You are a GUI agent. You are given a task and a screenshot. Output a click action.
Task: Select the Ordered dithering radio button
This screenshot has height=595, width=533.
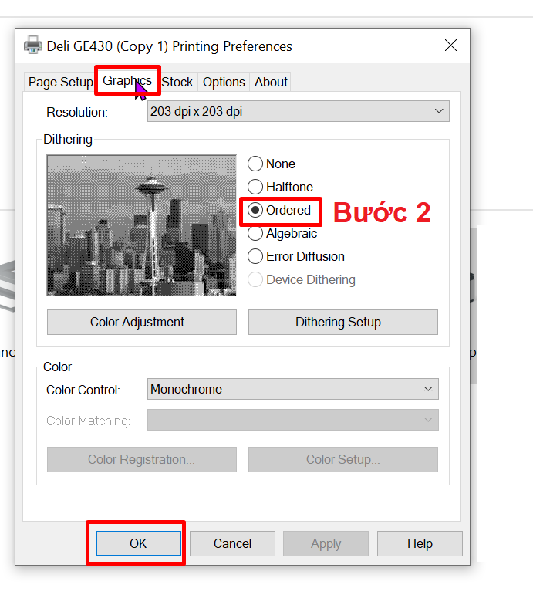255,210
